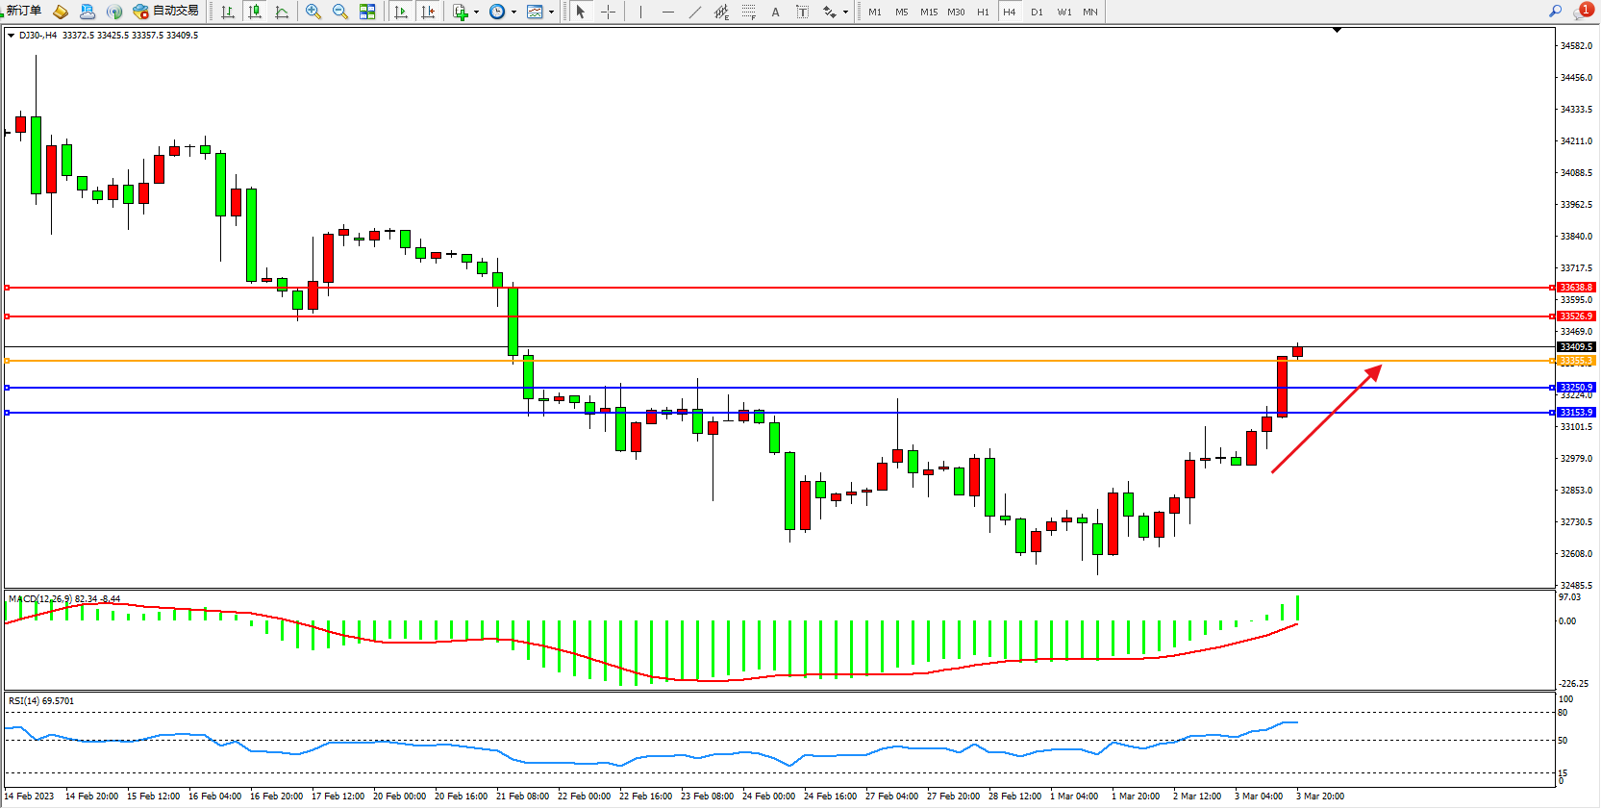
Task: Switch to the D1 timeframe
Action: point(1037,12)
